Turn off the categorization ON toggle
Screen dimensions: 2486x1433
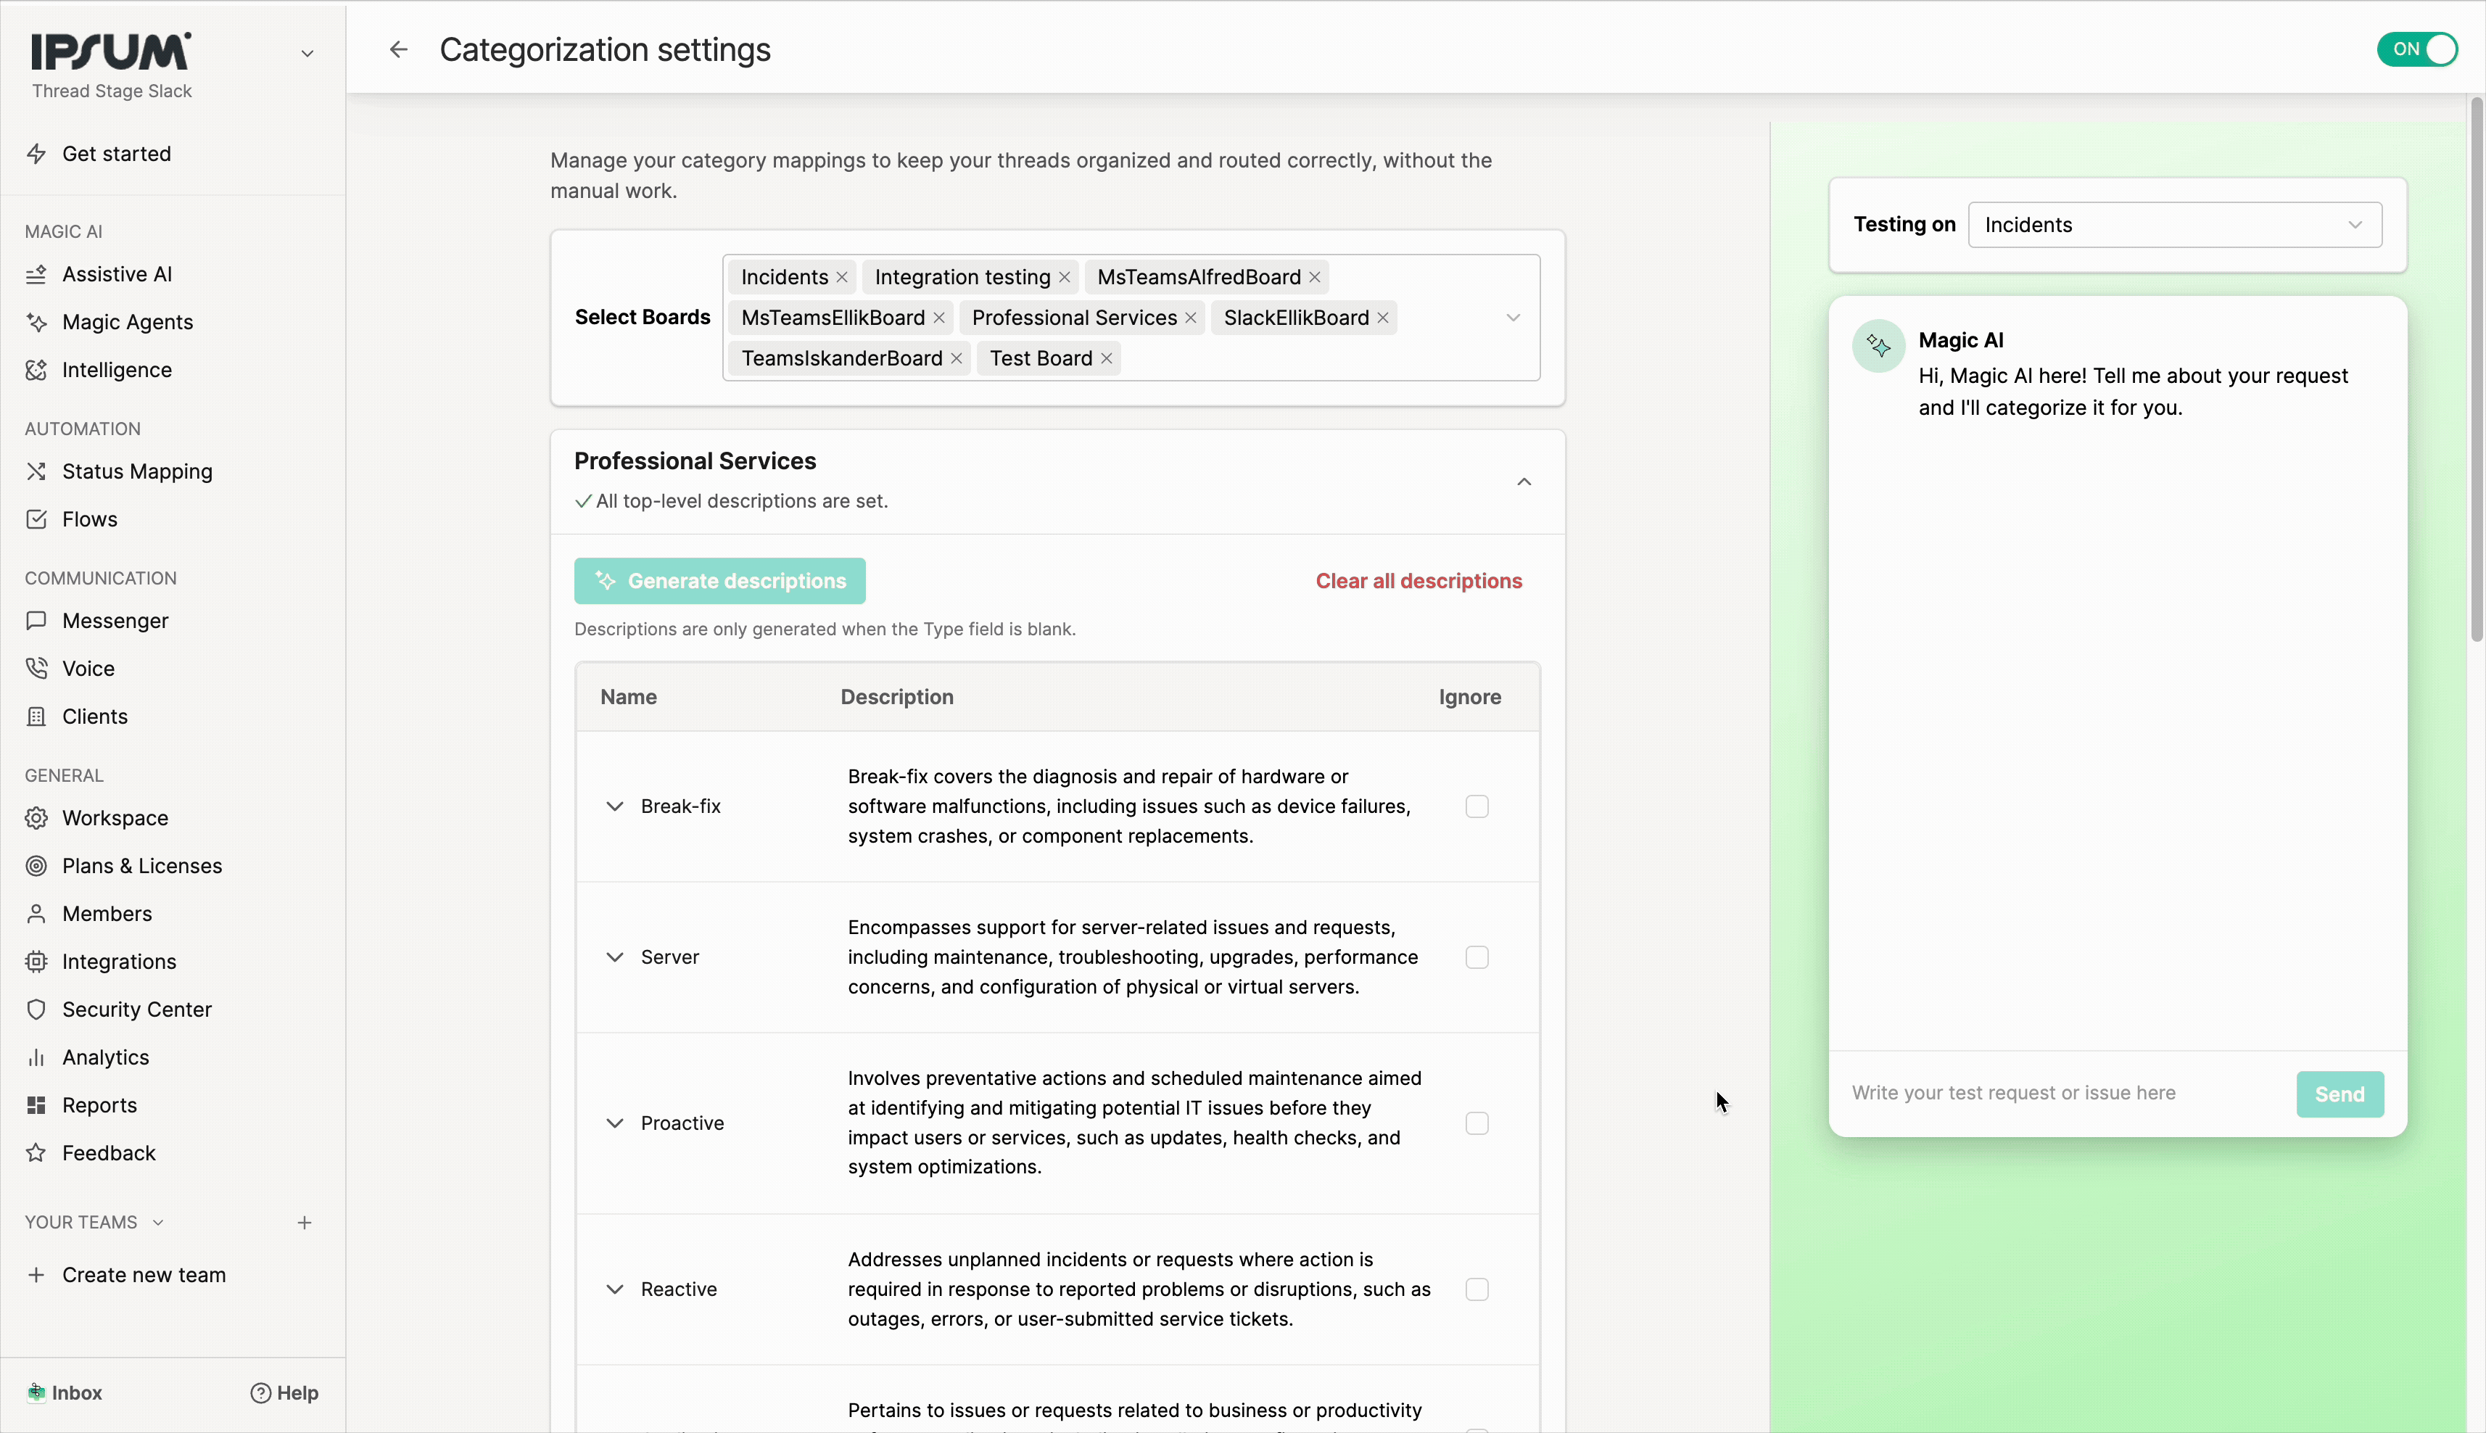pyautogui.click(x=2417, y=49)
